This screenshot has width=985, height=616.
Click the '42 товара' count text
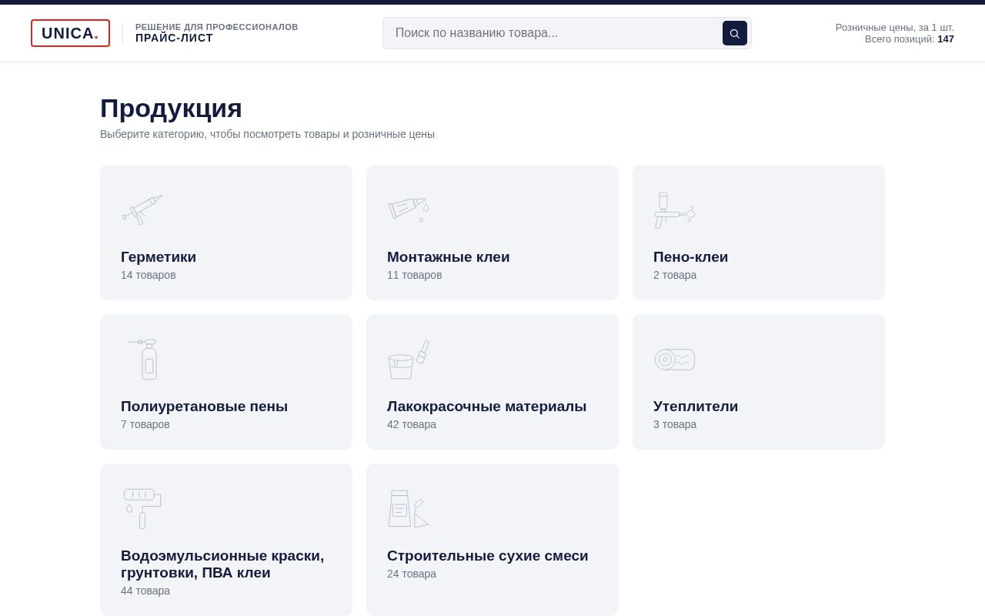pos(412,424)
